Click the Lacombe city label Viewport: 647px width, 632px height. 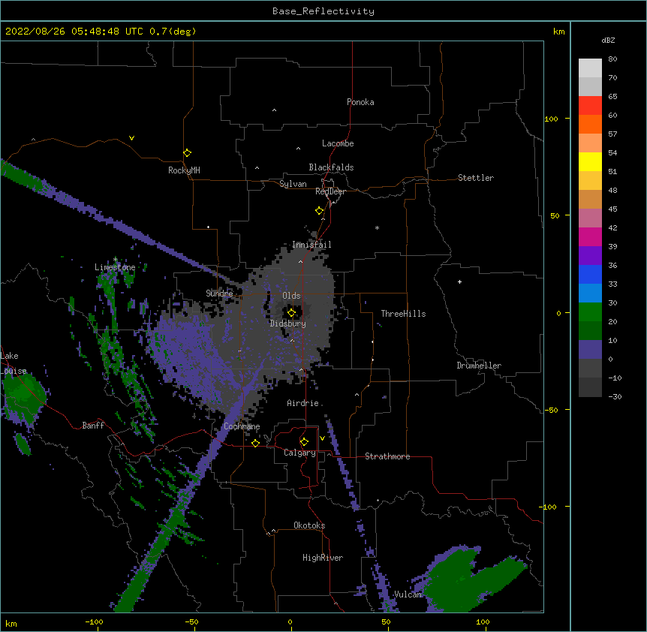tap(338, 143)
